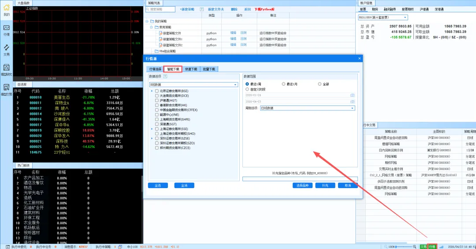Click the help icon next to 数据选项
This screenshot has height=249, width=476.
pos(165,76)
